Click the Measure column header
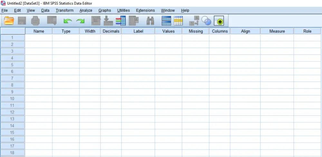 tap(277, 31)
